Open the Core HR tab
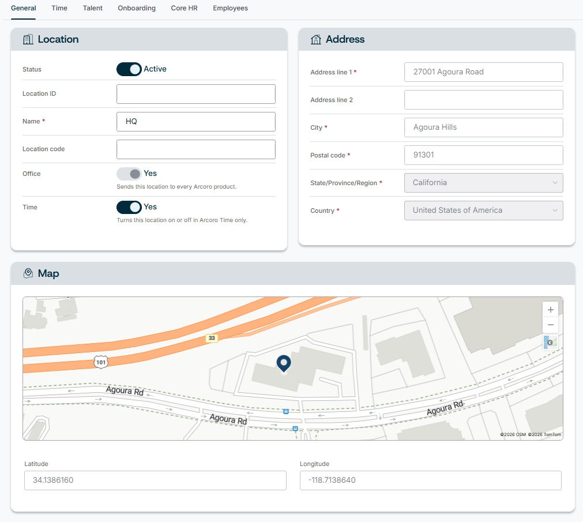583x522 pixels. pyautogui.click(x=184, y=8)
